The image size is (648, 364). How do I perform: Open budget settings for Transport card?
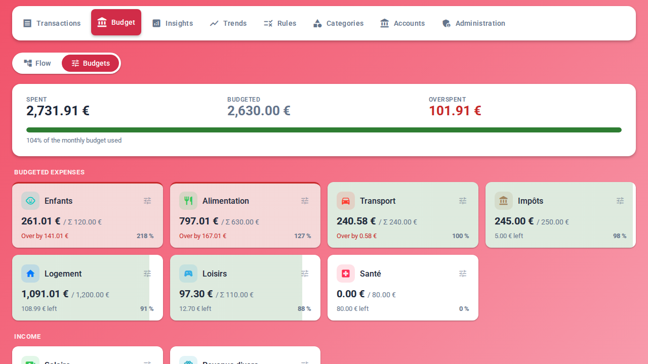click(463, 201)
